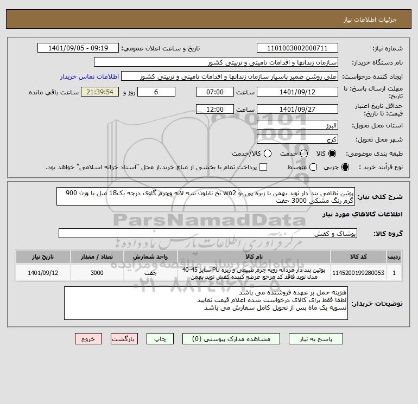The height and width of the screenshot is (404, 418).
Task: Select the کالا/خدمت radio button
Action: (x=268, y=153)
